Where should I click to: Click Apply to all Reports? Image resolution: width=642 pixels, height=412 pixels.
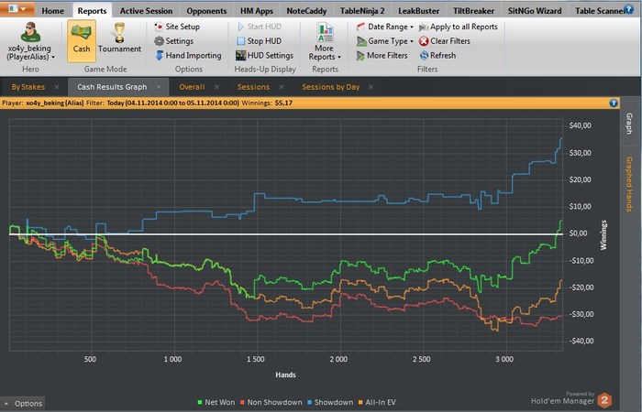tap(459, 27)
